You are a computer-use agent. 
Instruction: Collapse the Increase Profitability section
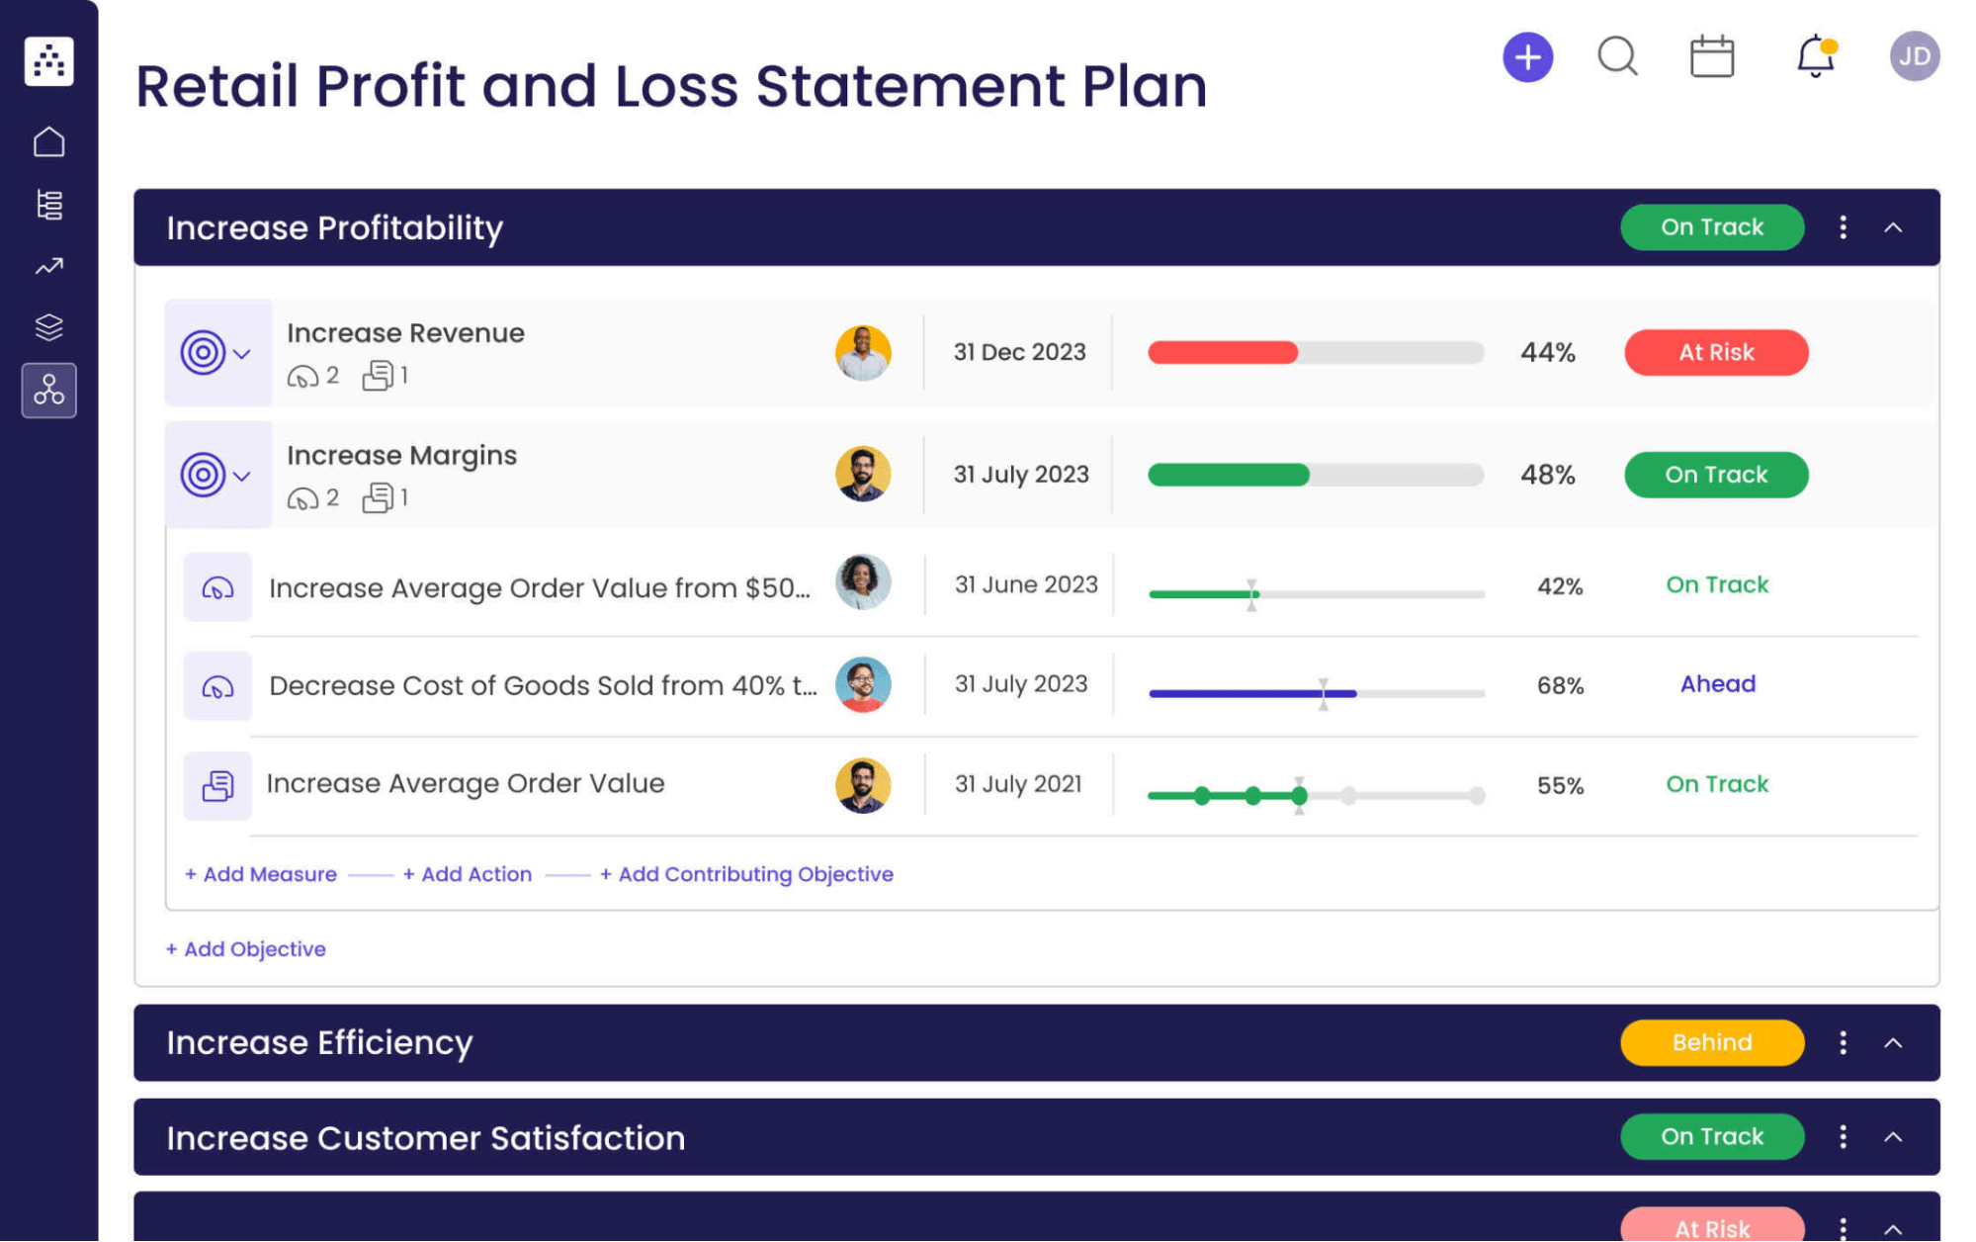click(1893, 227)
